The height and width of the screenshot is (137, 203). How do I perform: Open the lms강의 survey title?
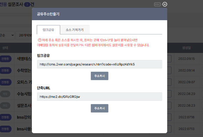[24, 117]
